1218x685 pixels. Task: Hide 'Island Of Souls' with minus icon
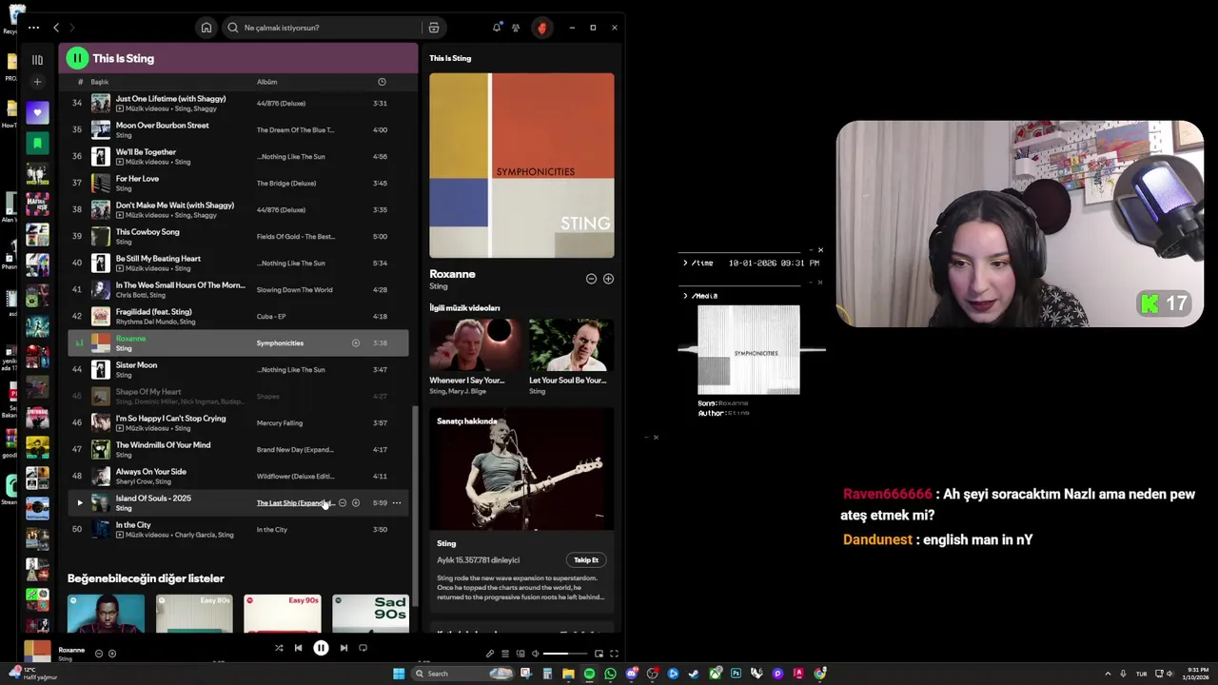point(343,502)
